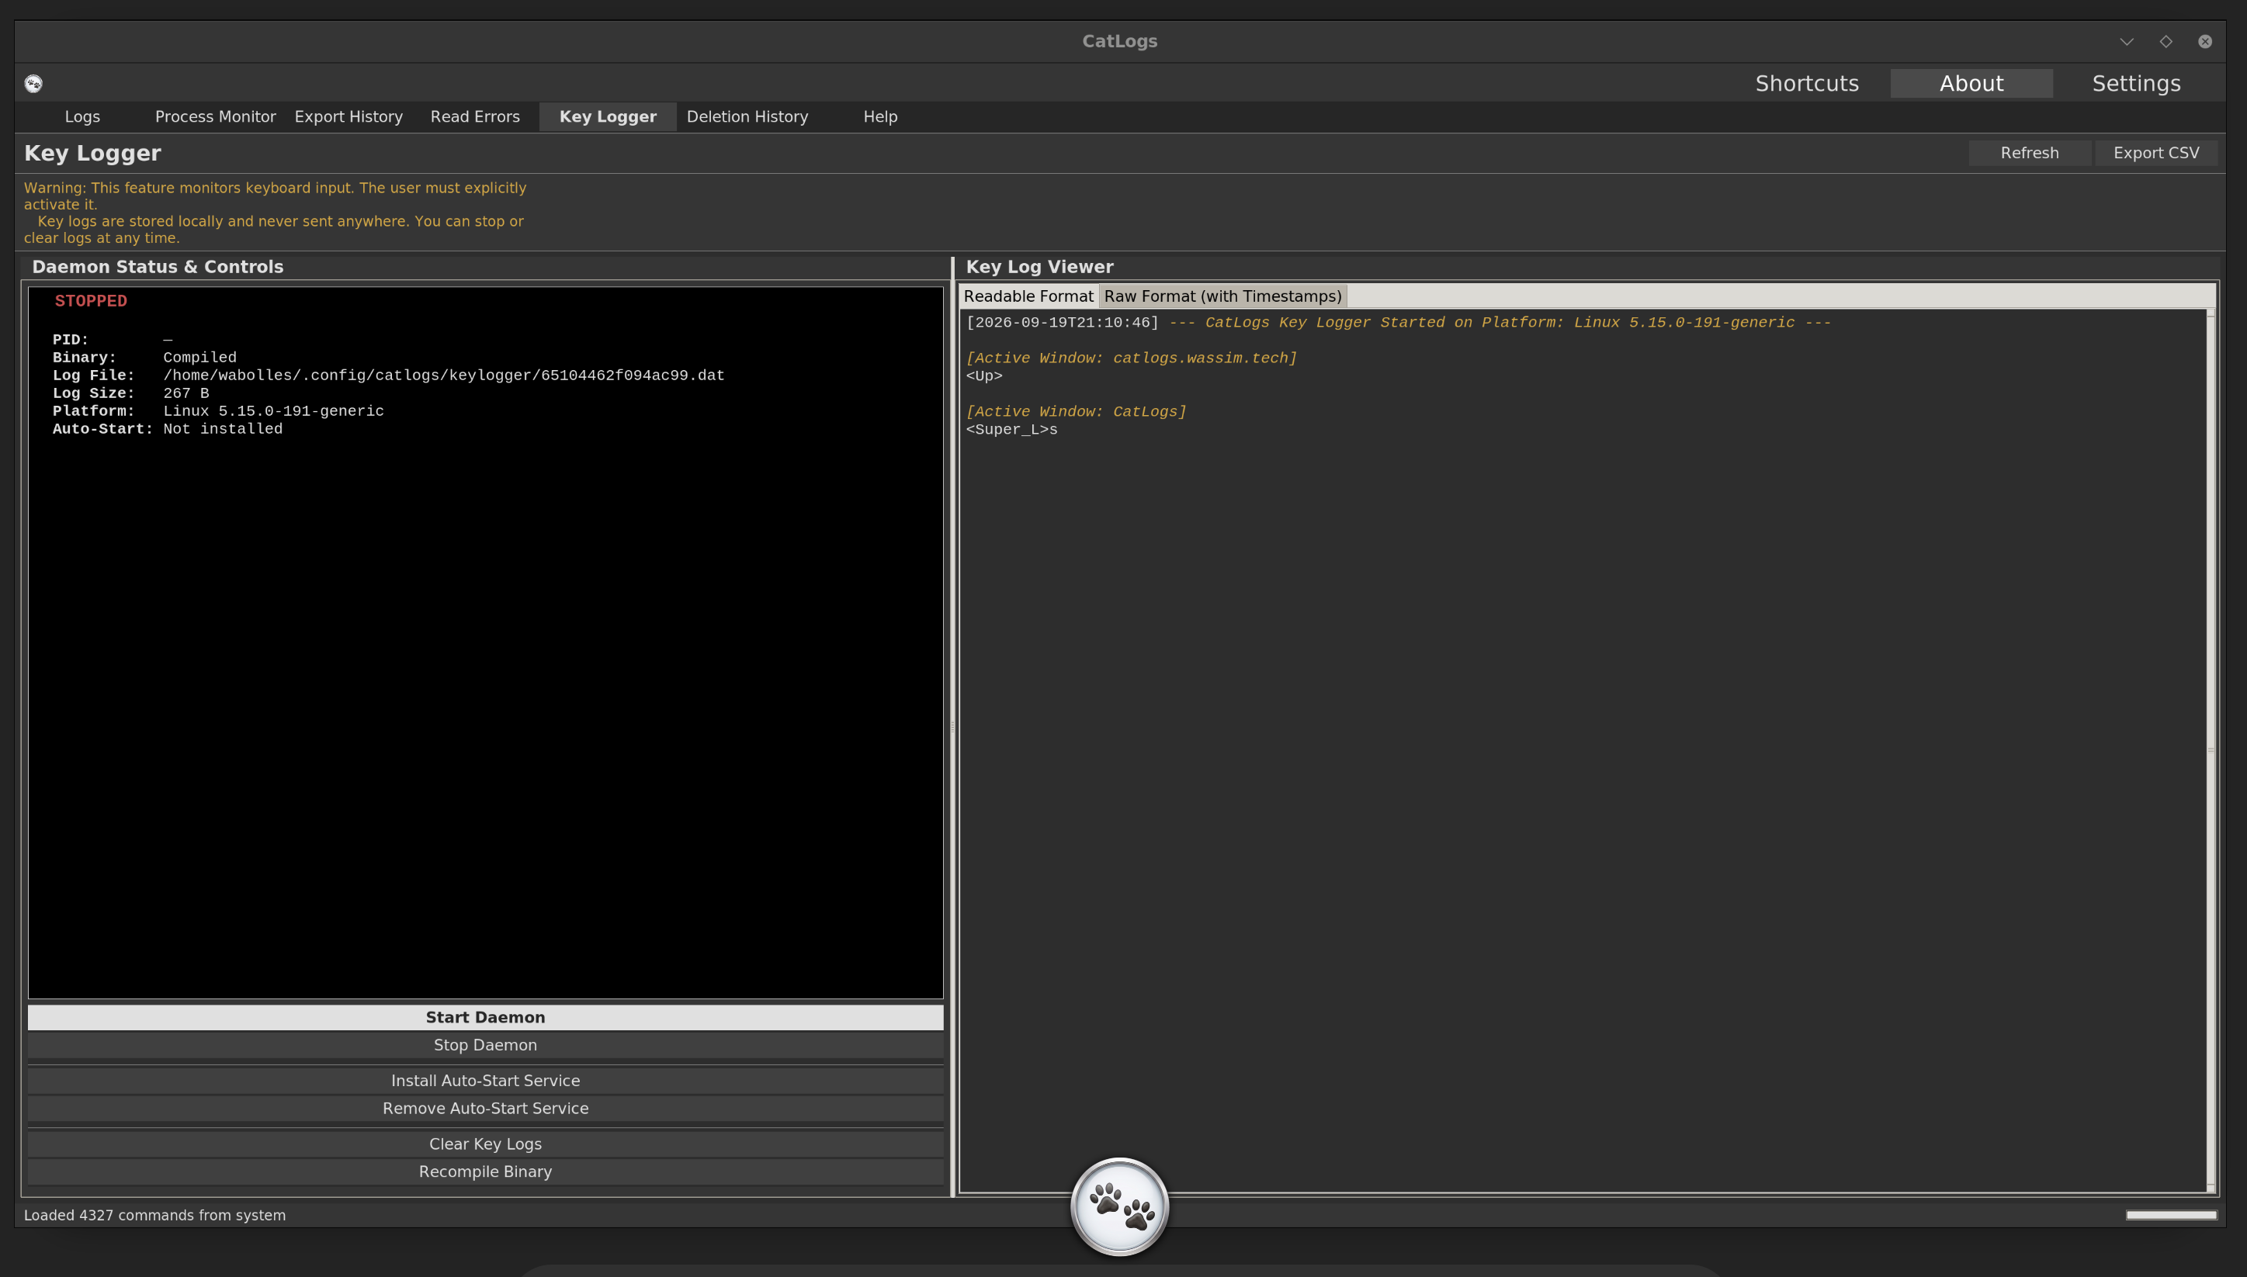
Task: Click the 'Compiled' binary value
Action: pos(199,358)
